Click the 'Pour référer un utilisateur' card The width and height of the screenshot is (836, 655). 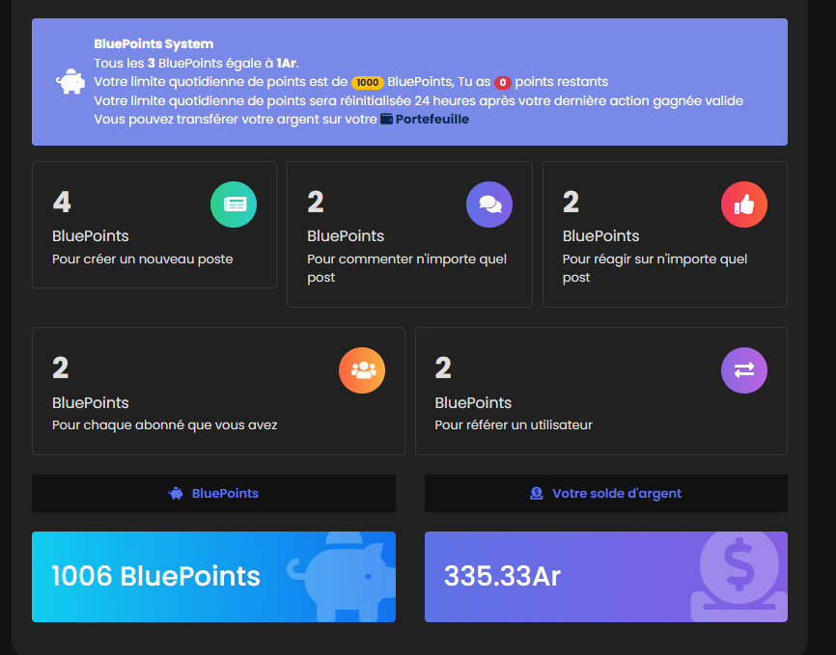(600, 391)
